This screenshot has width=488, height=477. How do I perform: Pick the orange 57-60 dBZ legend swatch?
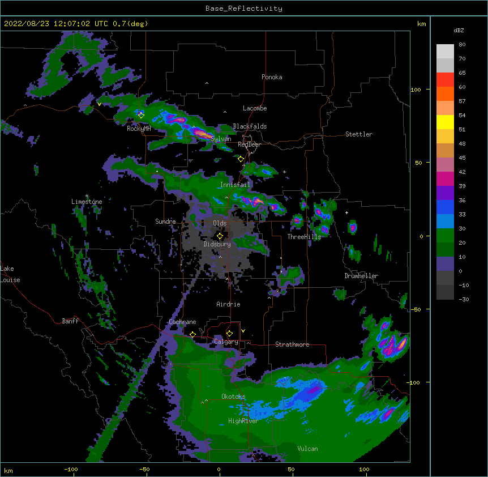[x=445, y=93]
